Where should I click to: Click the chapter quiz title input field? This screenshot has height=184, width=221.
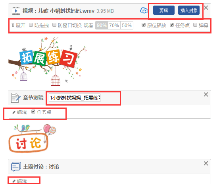click(x=75, y=98)
